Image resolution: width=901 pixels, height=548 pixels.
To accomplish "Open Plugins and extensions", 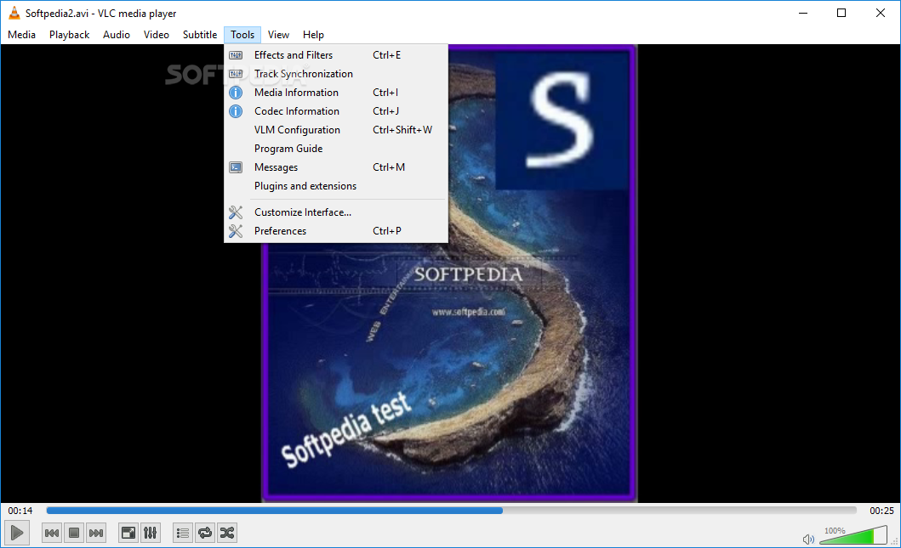I will [x=335, y=186].
